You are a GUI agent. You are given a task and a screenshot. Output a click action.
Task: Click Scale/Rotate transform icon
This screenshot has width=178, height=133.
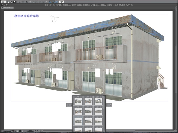pyautogui.click(x=36, y=2)
